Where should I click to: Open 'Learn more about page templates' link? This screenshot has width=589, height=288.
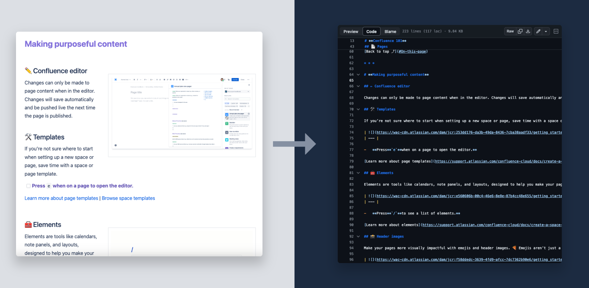[x=61, y=198]
